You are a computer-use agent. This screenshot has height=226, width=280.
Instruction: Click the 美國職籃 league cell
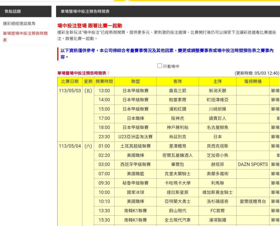click(136, 174)
